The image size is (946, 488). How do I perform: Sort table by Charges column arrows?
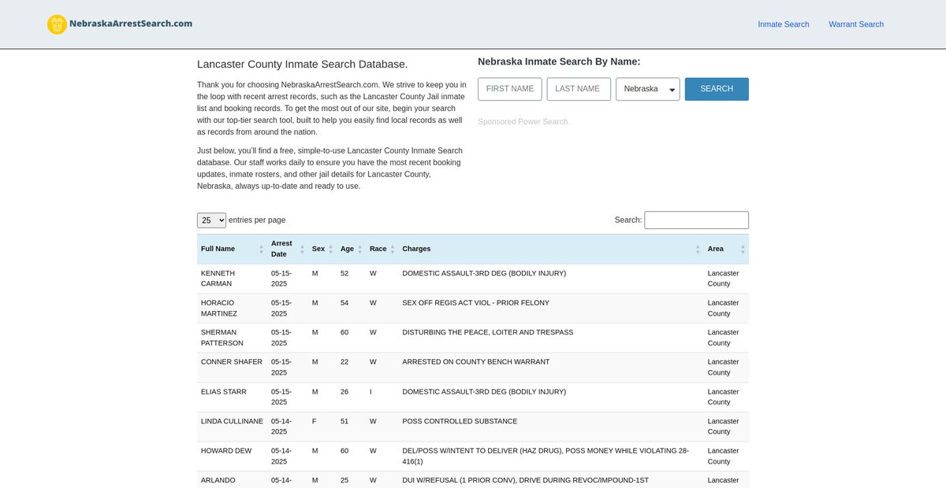pos(698,249)
